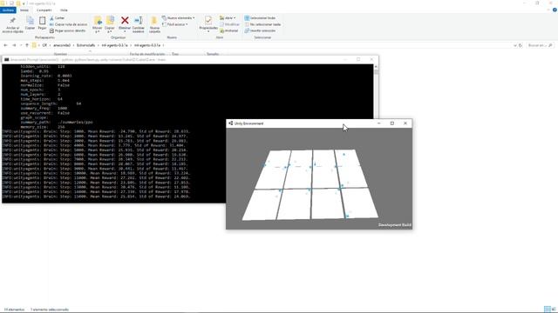Go back with the Explorer back arrow
The width and height of the screenshot is (558, 313).
pos(5,45)
